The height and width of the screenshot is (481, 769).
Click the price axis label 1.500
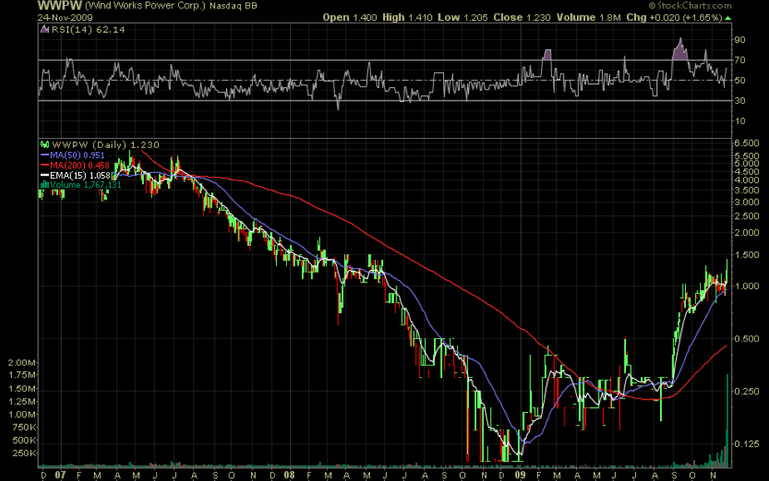(747, 255)
